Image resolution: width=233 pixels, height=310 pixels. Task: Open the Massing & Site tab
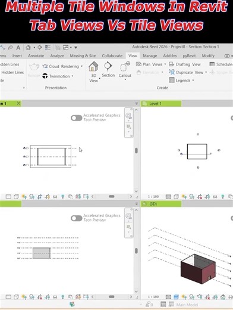(x=83, y=56)
